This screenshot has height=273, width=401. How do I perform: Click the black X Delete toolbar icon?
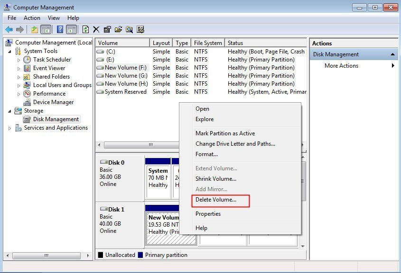point(96,29)
